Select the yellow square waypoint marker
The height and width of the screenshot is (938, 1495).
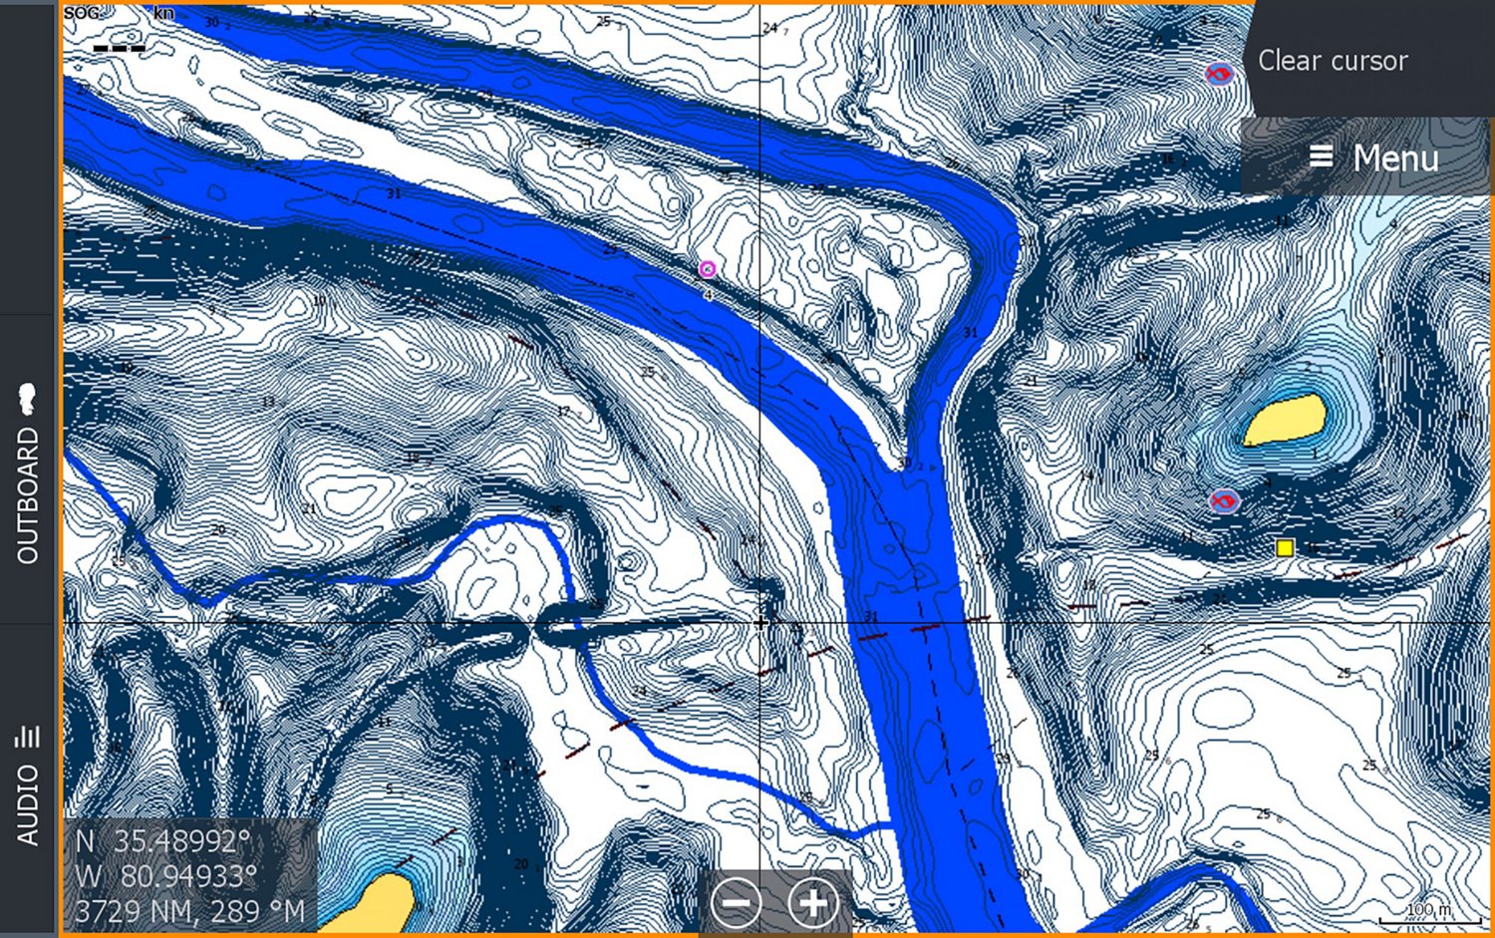(1285, 546)
